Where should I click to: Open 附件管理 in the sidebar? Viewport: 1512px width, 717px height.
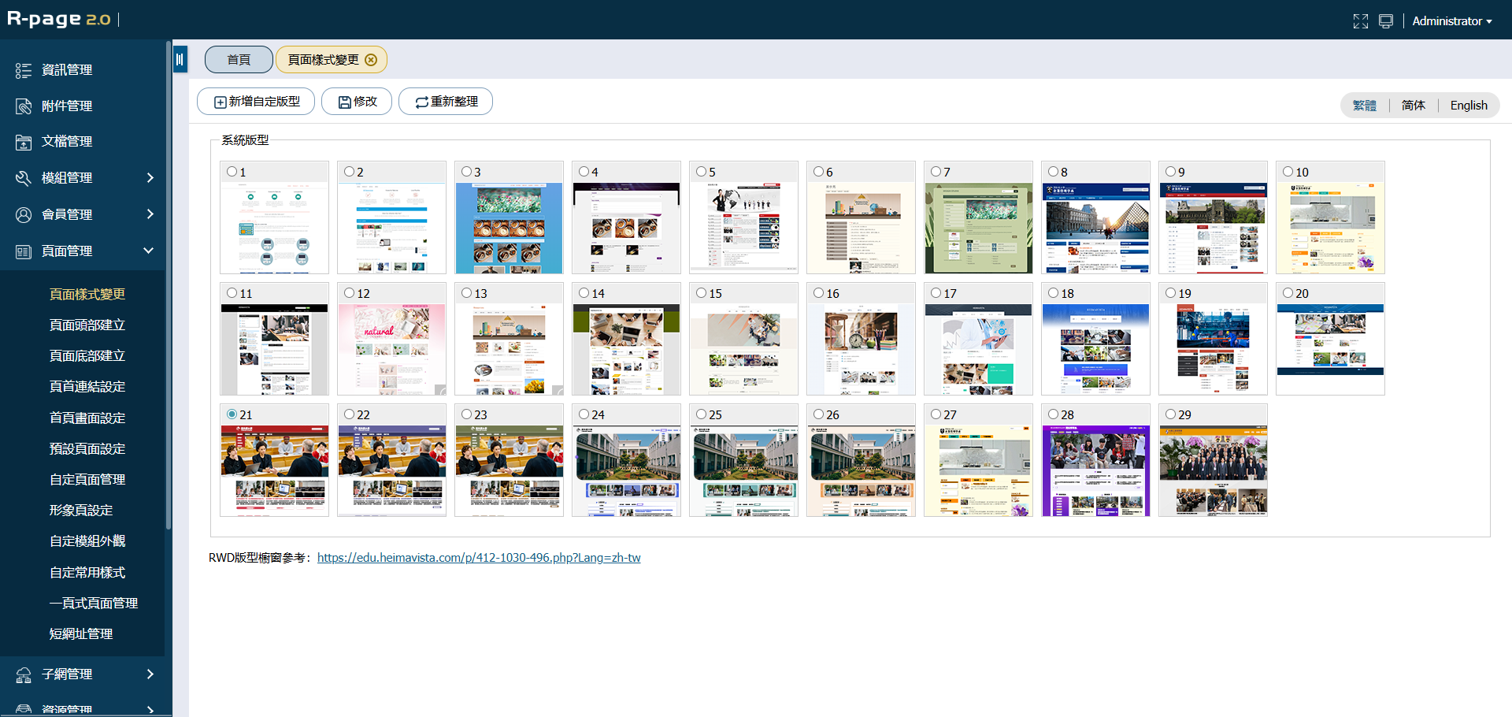(67, 106)
